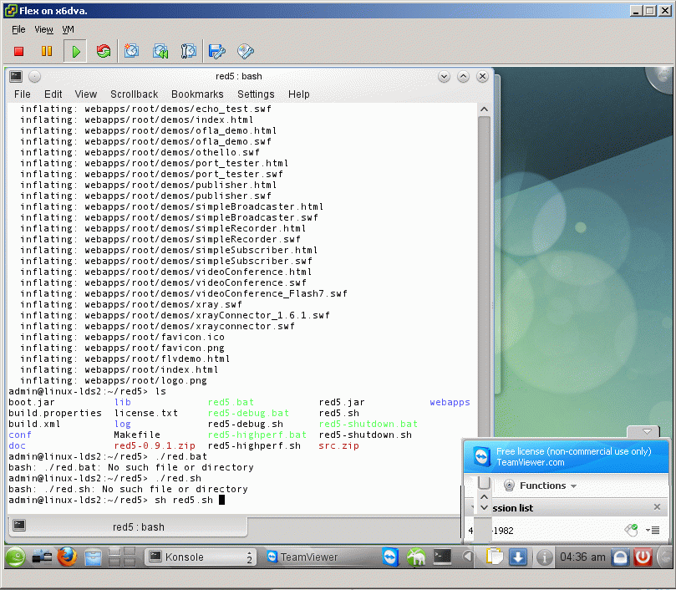The height and width of the screenshot is (590, 676).
Task: Click down chevron in TeamViewer panel
Action: [x=484, y=507]
